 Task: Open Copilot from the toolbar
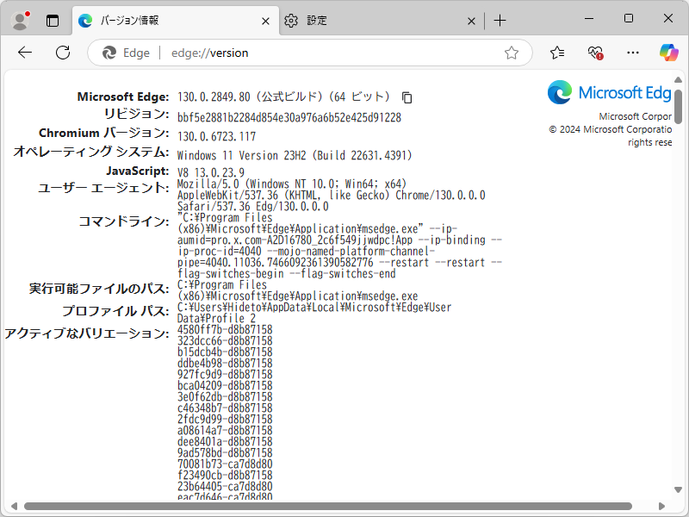[670, 53]
